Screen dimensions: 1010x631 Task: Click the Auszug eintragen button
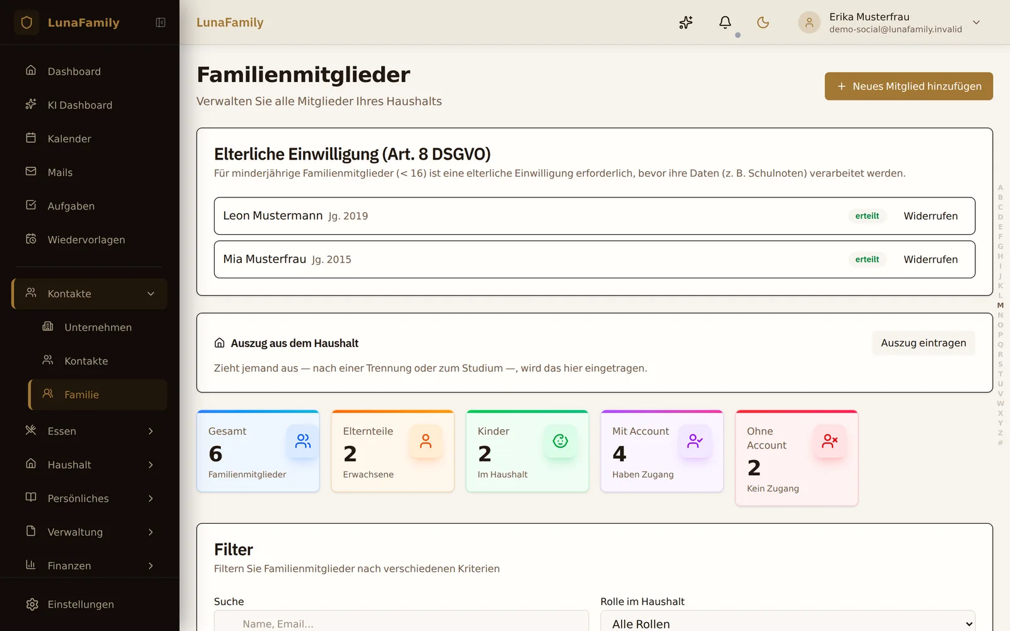923,343
